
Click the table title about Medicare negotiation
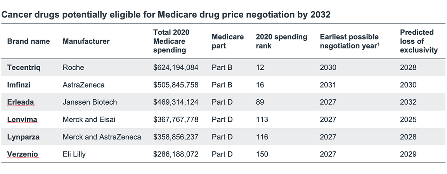coord(166,15)
